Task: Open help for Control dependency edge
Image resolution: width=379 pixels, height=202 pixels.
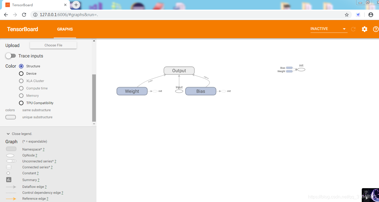Action: pyautogui.click(x=62, y=193)
